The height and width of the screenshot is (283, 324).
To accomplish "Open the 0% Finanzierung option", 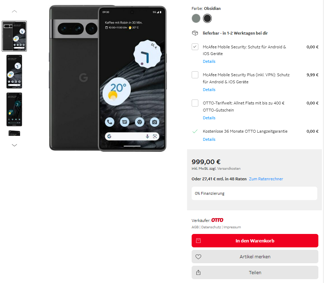I will coord(254,193).
